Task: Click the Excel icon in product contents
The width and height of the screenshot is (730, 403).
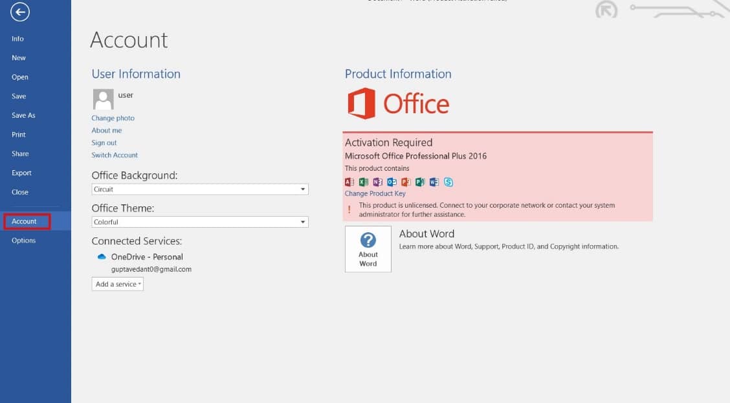Action: pyautogui.click(x=364, y=182)
